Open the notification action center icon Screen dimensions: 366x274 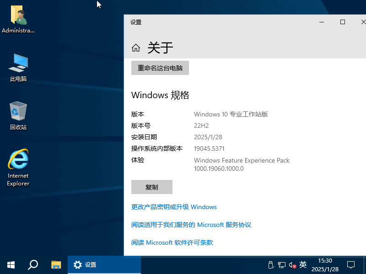coord(351,265)
